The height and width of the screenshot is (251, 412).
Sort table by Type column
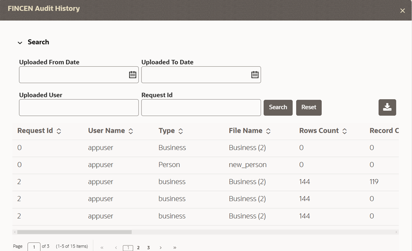point(181,131)
